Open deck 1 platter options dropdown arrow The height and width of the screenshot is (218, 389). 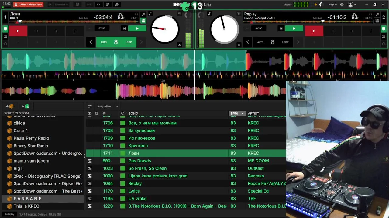179,14
